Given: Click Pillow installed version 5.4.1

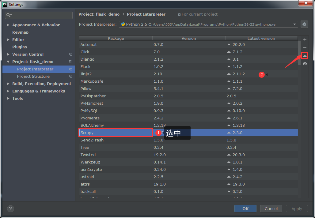Looking at the screenshot, I should [158, 89].
